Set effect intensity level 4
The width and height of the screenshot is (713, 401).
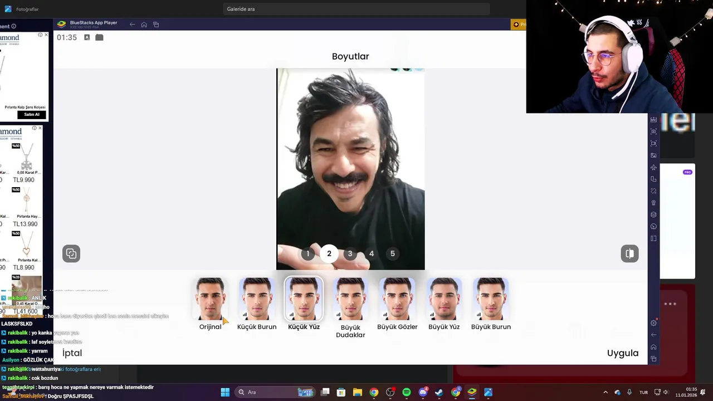[372, 254]
